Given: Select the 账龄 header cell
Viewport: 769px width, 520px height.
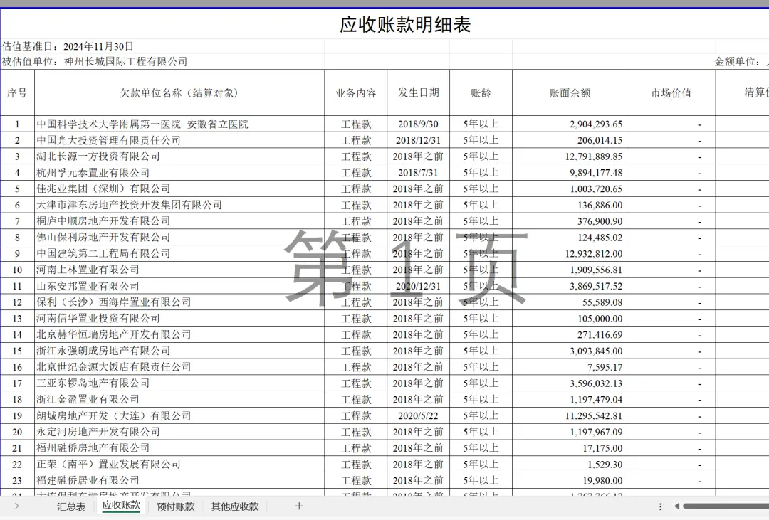Looking at the screenshot, I should [x=479, y=92].
